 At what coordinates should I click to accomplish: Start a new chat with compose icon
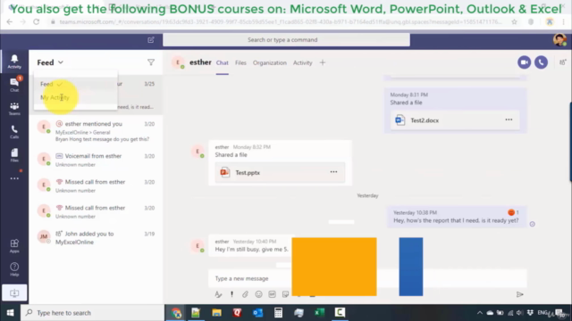(151, 39)
